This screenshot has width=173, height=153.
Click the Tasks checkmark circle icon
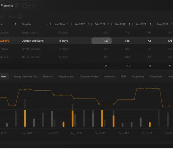click(x=3, y=16)
